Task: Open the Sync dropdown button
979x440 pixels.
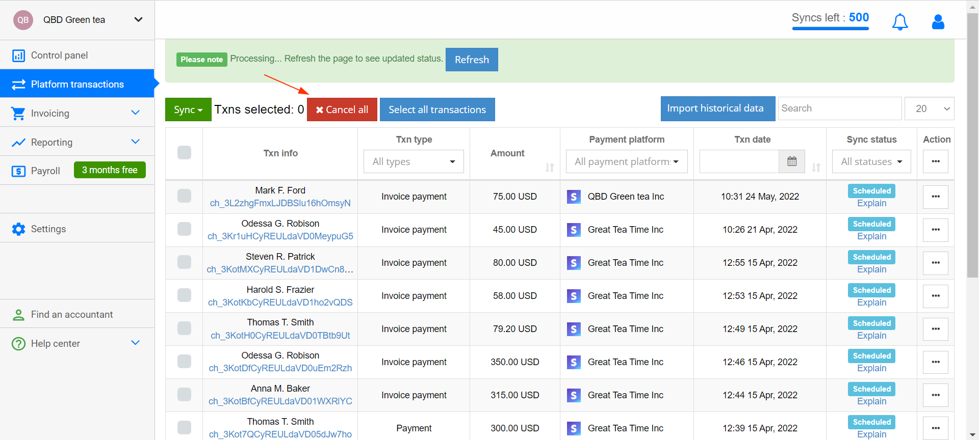Action: [188, 109]
